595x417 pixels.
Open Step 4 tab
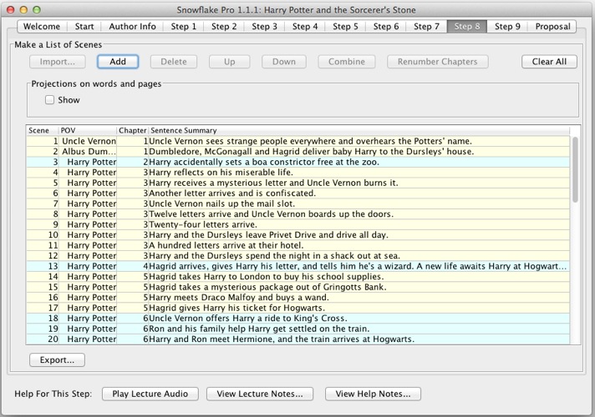pyautogui.click(x=305, y=27)
